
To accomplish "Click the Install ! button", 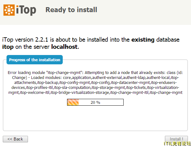I will (176, 139).
